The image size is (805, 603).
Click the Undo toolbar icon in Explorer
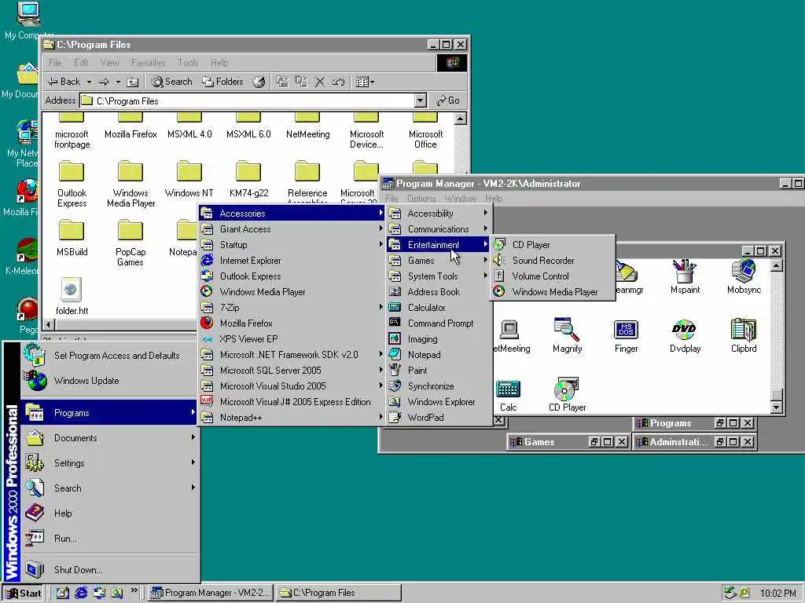point(338,82)
